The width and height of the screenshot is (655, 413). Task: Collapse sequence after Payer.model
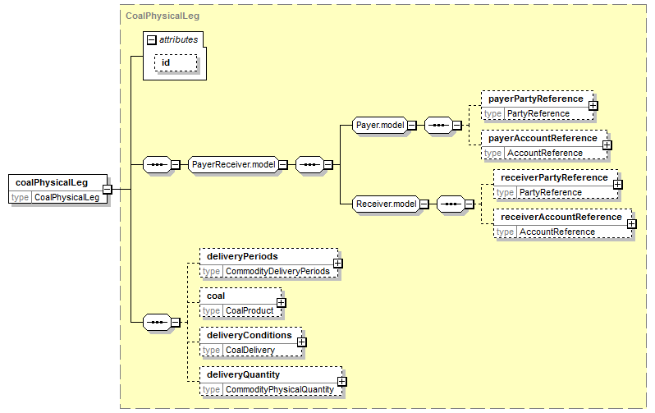click(x=457, y=125)
